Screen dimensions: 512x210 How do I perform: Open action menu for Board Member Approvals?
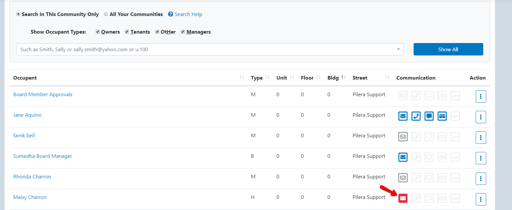click(481, 97)
